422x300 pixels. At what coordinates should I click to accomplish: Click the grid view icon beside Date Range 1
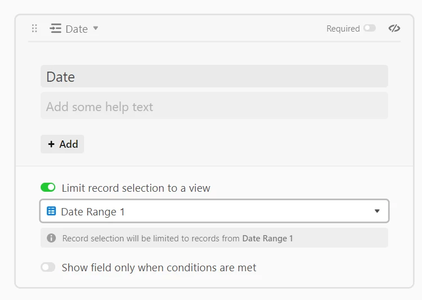point(51,211)
